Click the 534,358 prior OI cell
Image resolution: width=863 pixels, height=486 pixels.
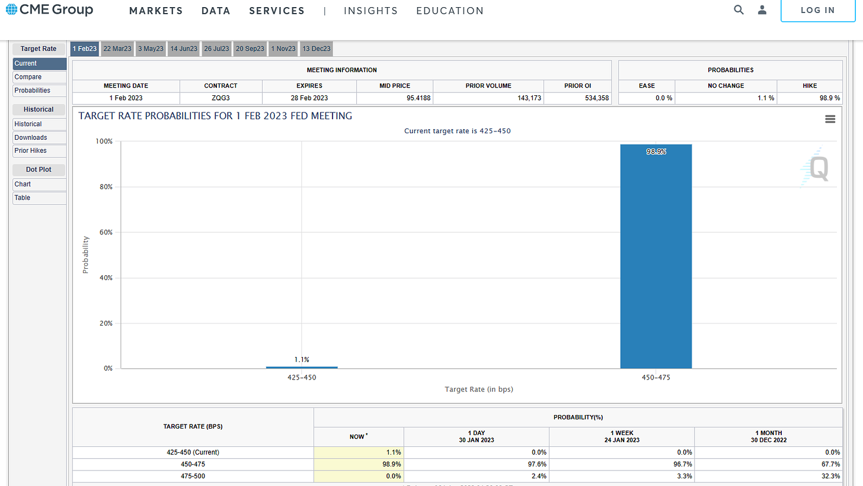[577, 98]
